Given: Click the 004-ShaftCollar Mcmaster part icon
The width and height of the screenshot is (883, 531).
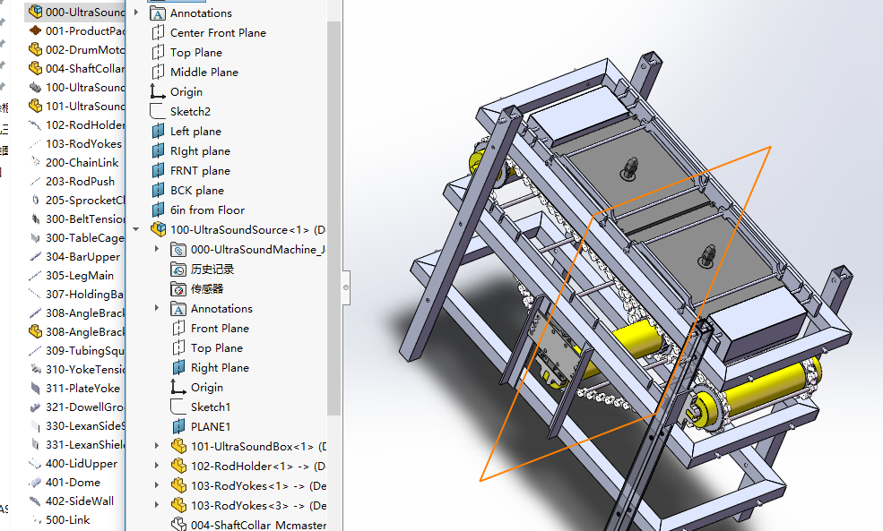Looking at the screenshot, I should click(x=178, y=524).
